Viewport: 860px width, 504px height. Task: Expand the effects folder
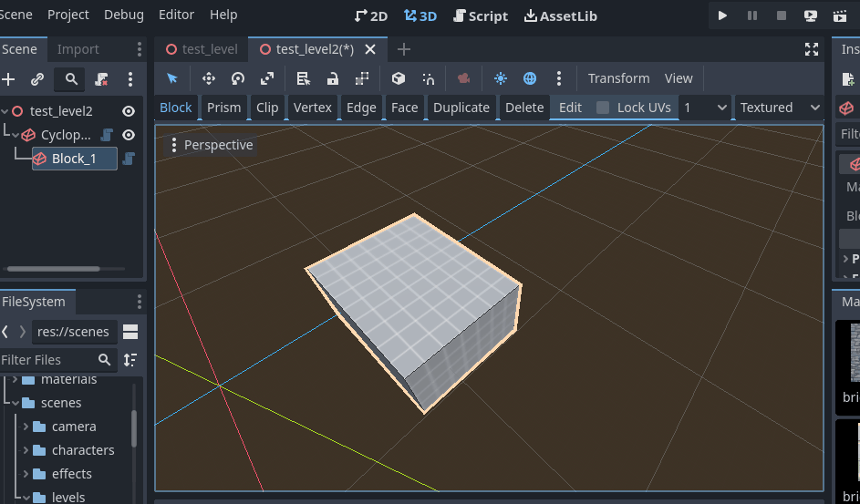pos(26,473)
